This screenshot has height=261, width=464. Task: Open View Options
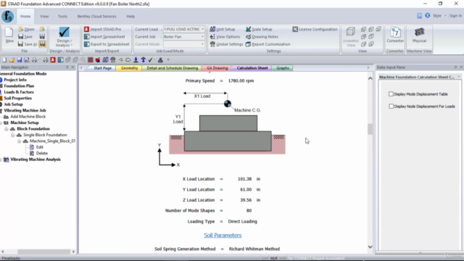225,37
